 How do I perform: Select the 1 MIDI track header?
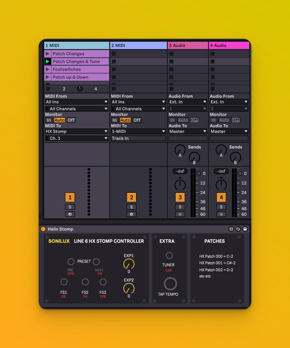(x=76, y=45)
